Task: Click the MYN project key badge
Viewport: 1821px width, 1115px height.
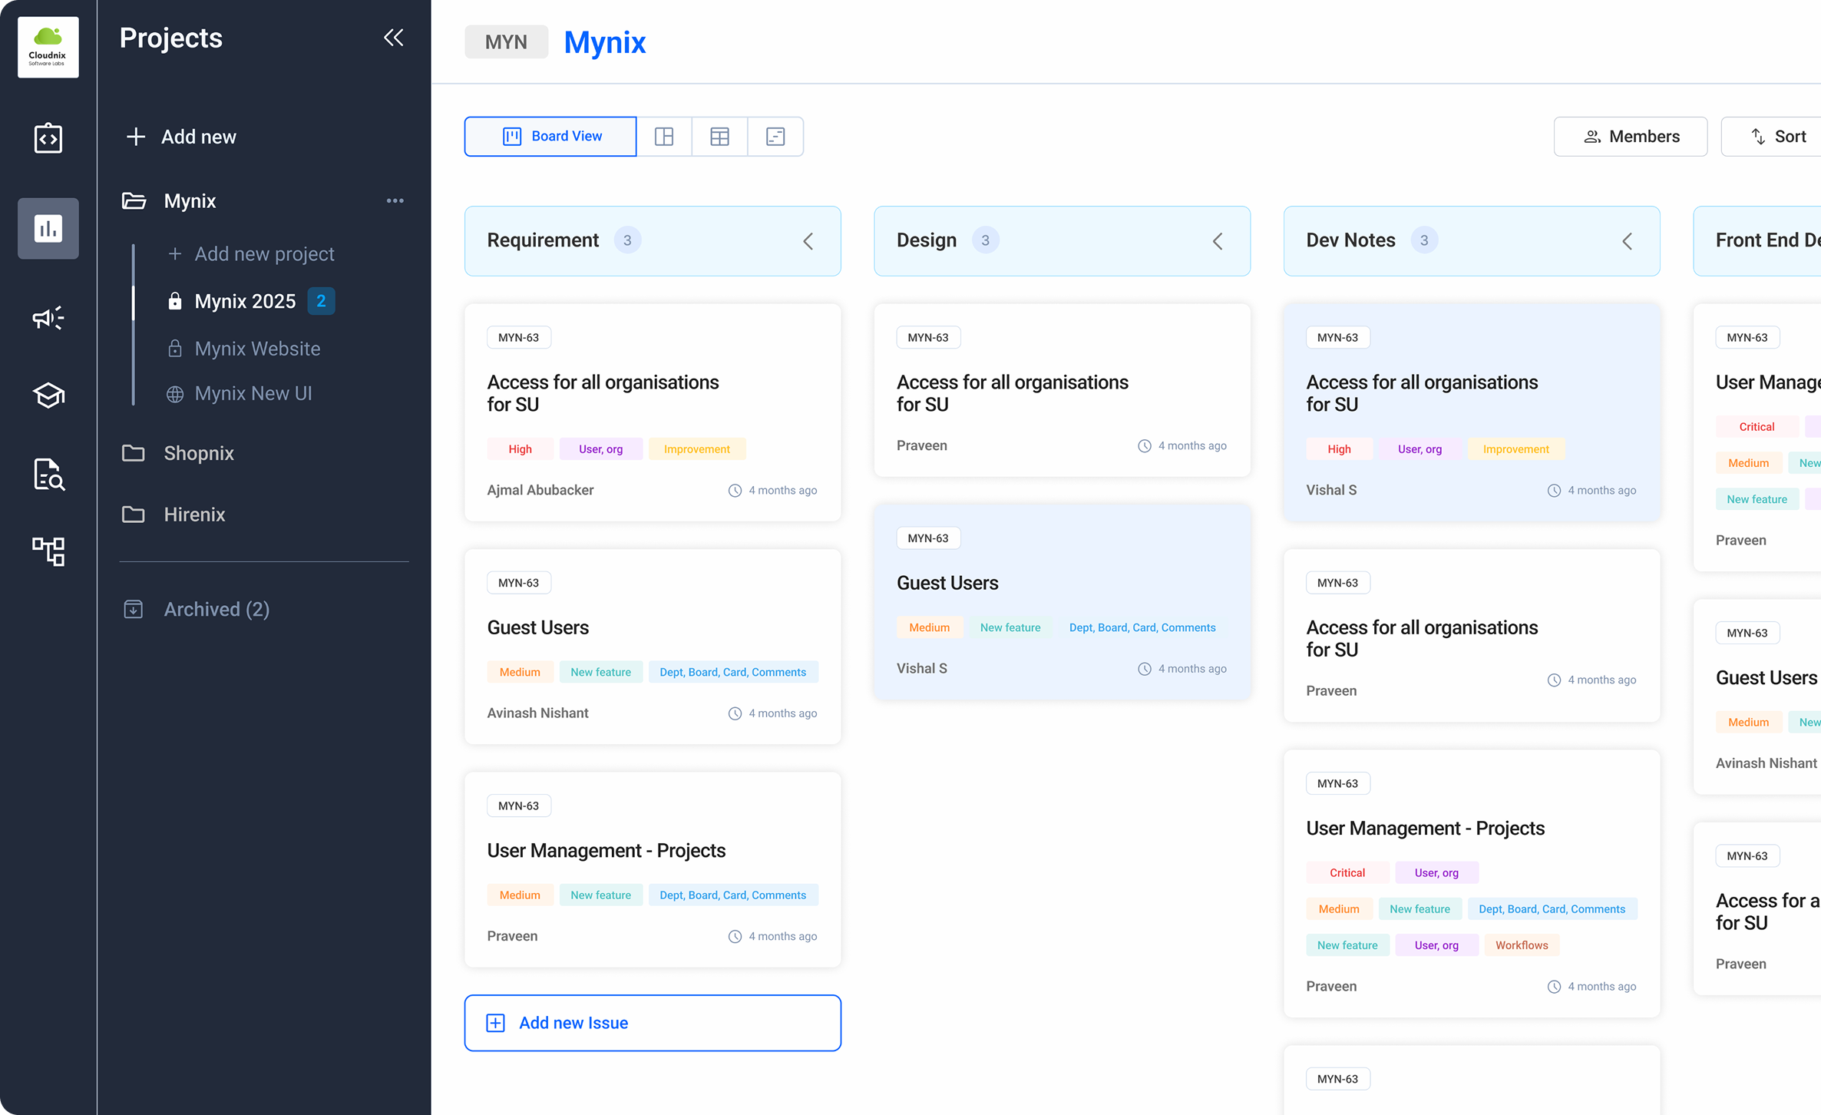Action: (x=506, y=41)
